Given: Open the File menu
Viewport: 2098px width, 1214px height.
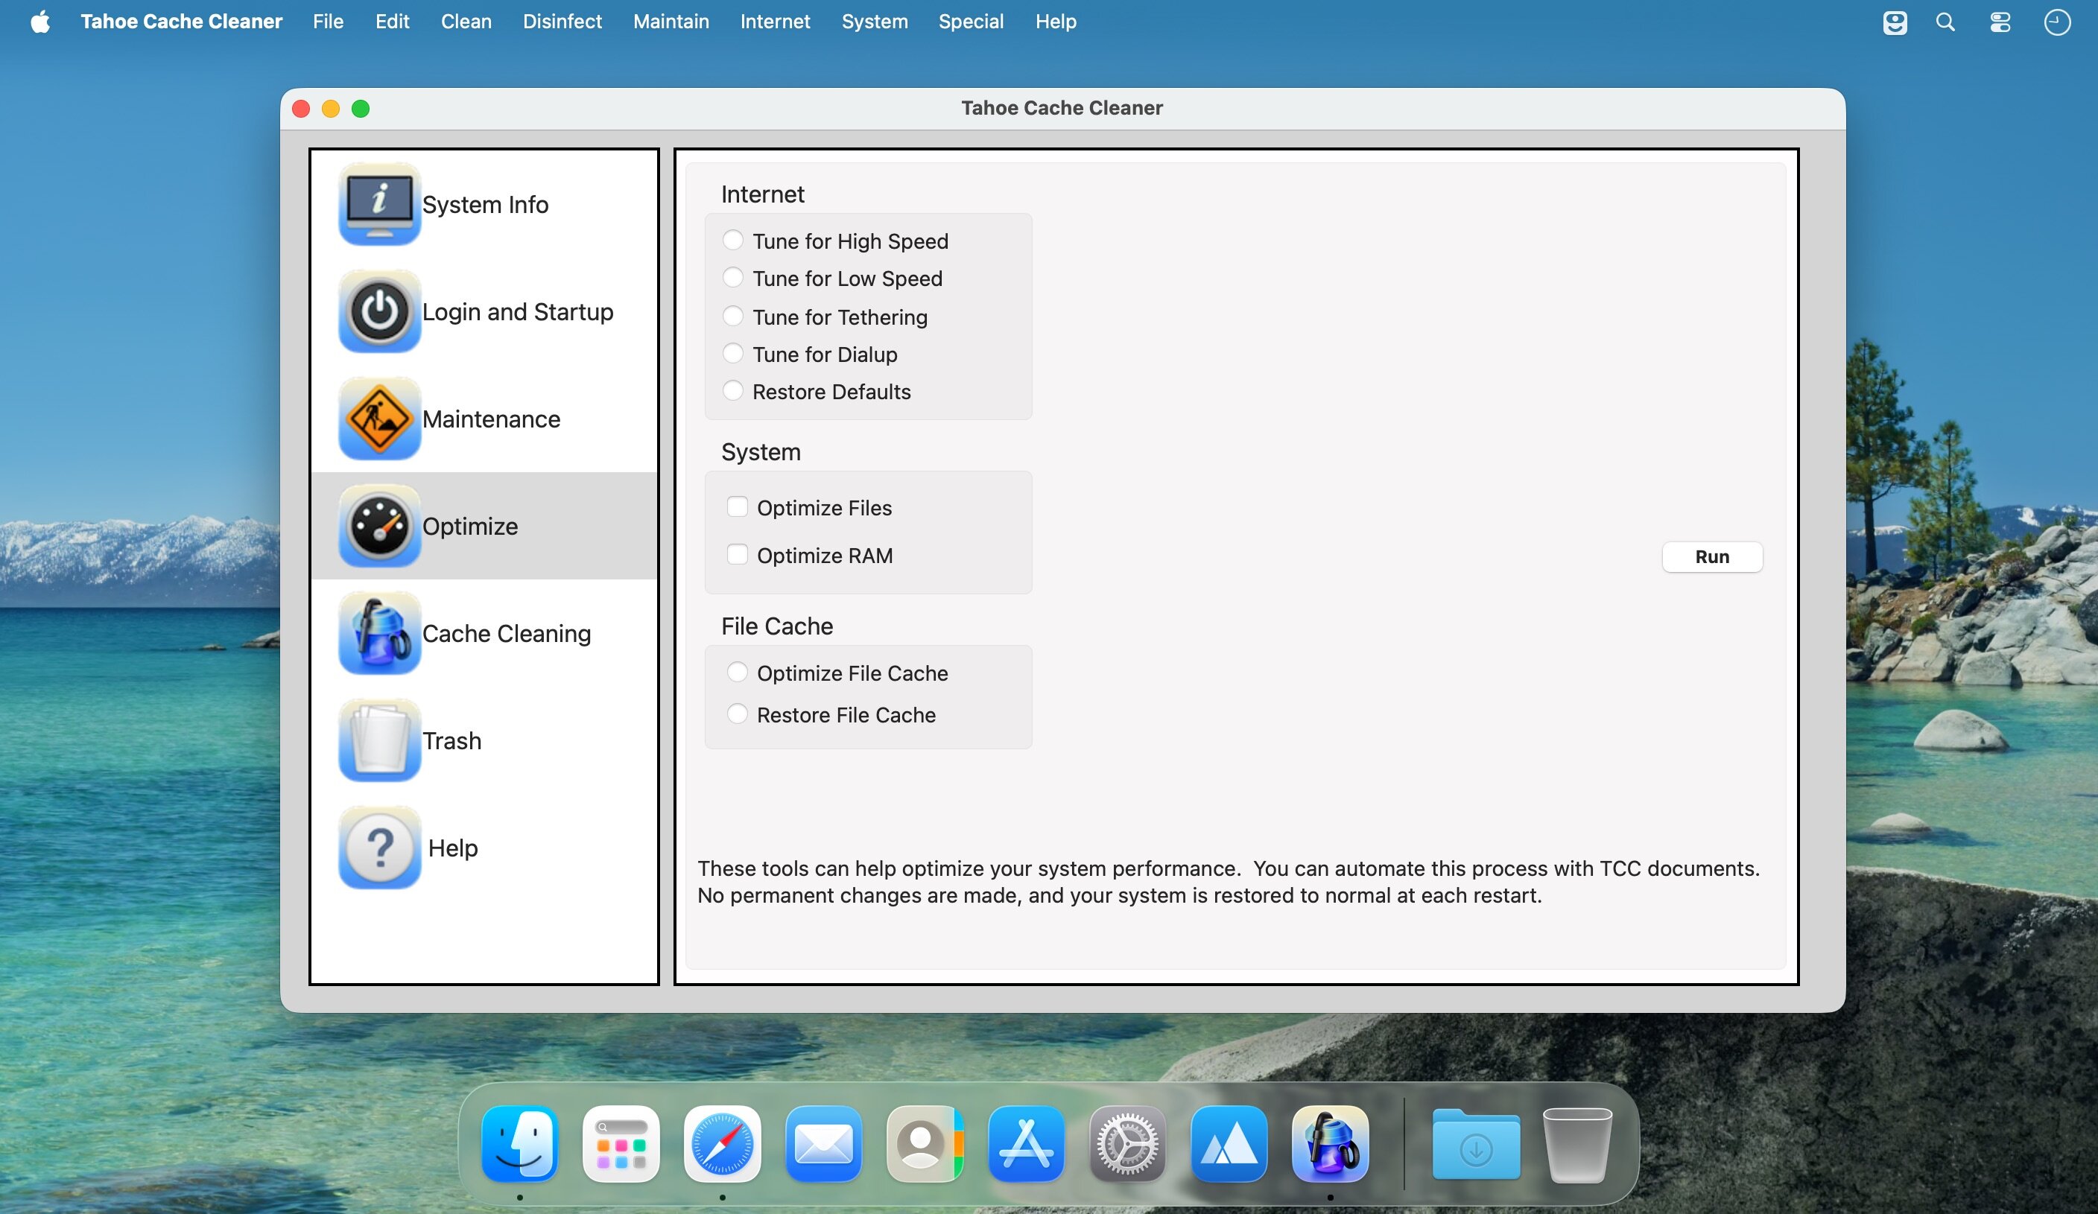Looking at the screenshot, I should 328,22.
